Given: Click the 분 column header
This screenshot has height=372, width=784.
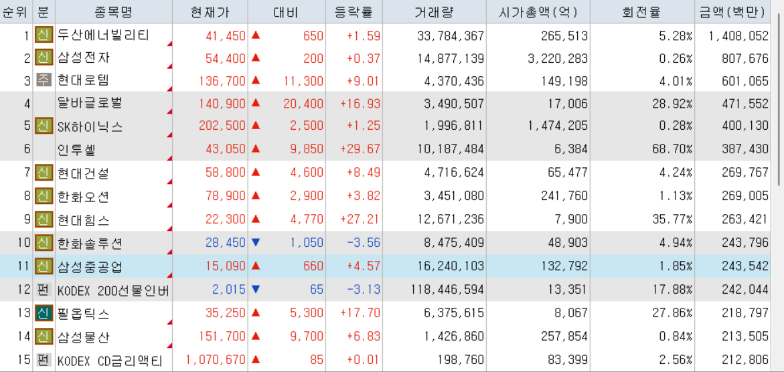Looking at the screenshot, I should [44, 12].
